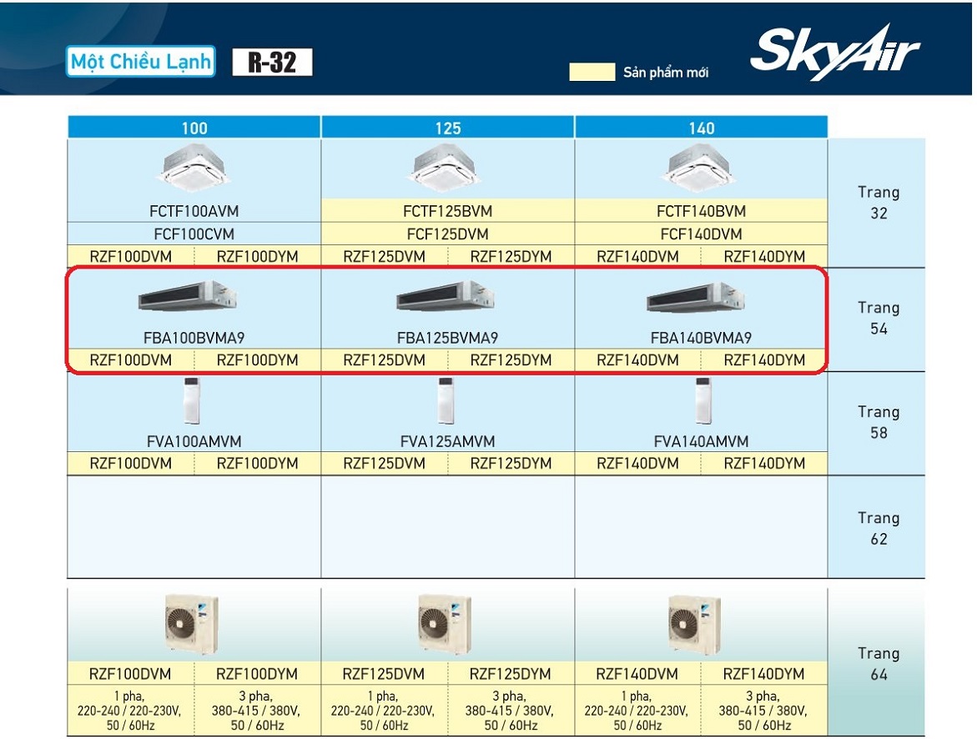Image resolution: width=977 pixels, height=739 pixels.
Task: Click RZF140DYM label under the outdoor unit
Action: click(x=764, y=674)
